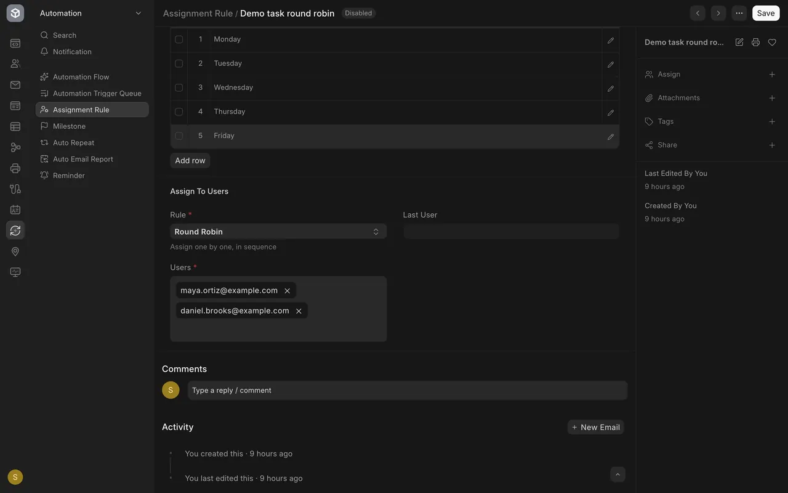Tick the Tuesday row checkbox

[179, 63]
